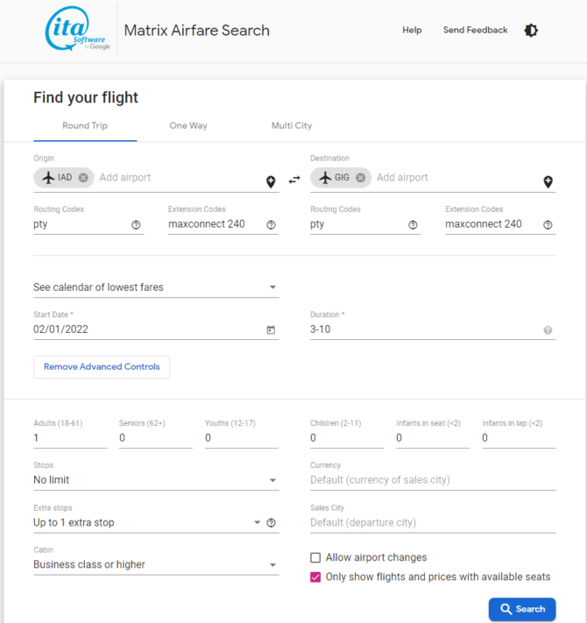Viewport: 587px width, 623px height.
Task: Click Remove Advanced Controls button
Action: coord(102,367)
